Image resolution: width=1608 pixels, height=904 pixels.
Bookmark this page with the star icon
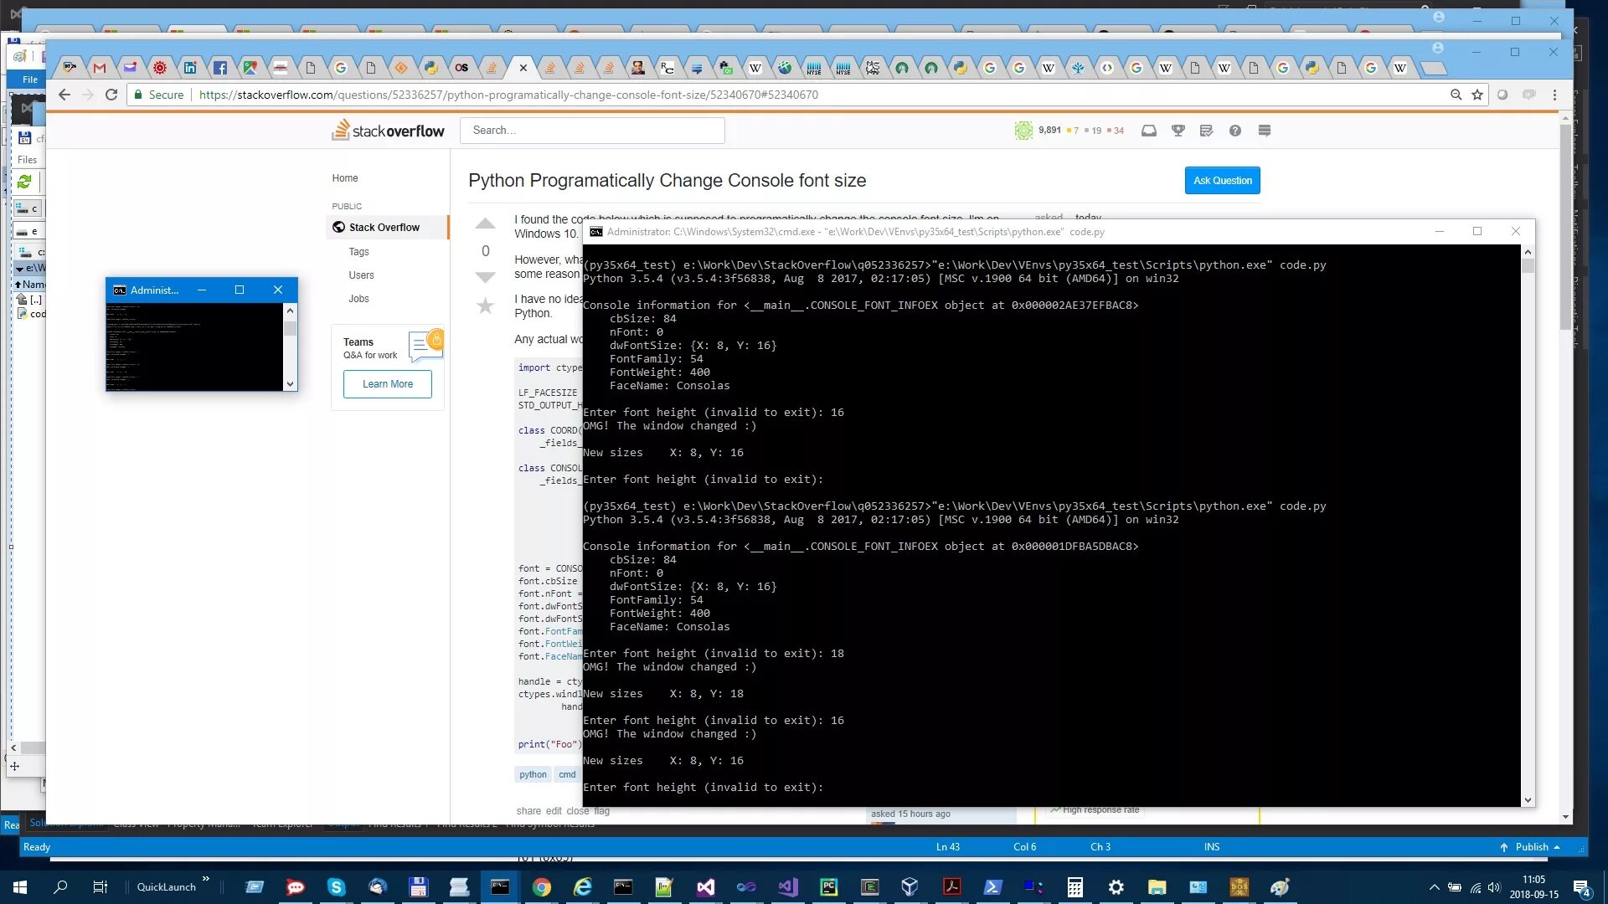pos(1477,95)
